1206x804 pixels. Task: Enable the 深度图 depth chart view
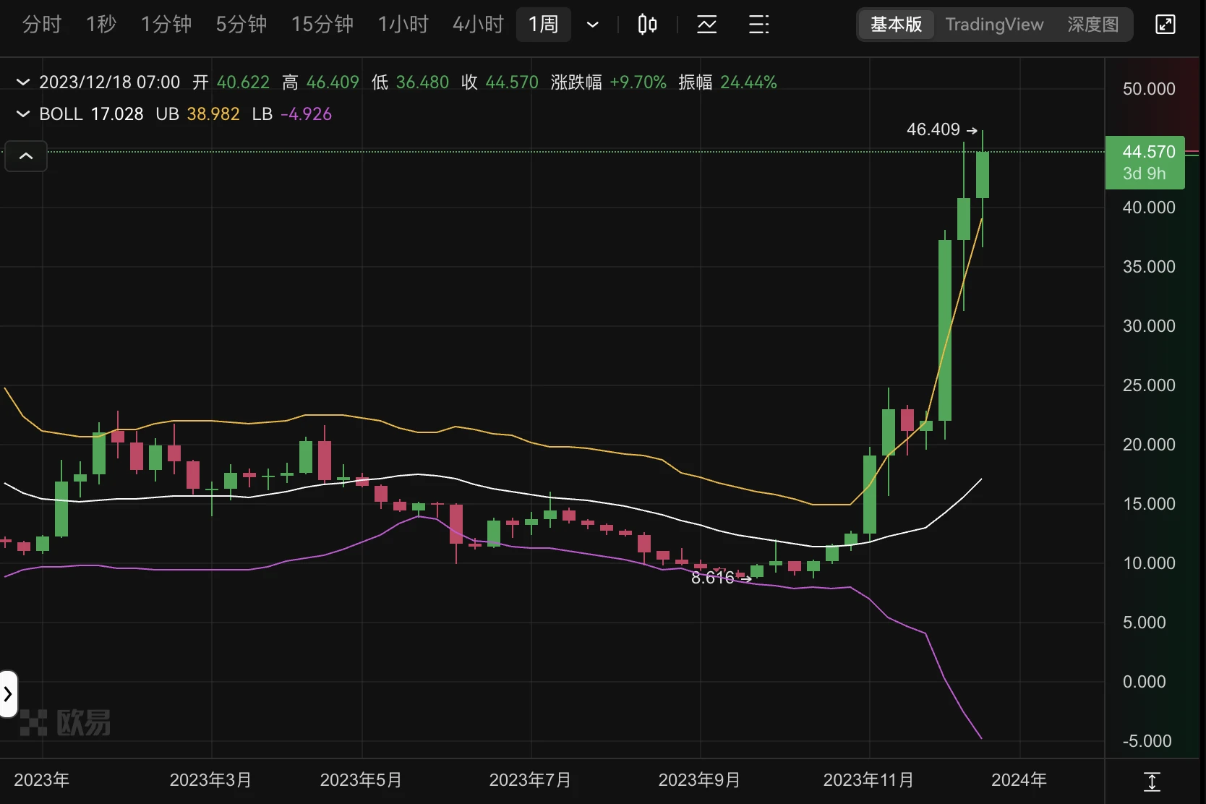[x=1092, y=24]
